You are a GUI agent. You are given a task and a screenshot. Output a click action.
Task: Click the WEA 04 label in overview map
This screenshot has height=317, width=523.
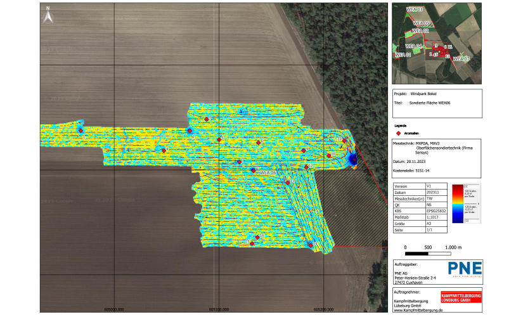tap(413, 46)
